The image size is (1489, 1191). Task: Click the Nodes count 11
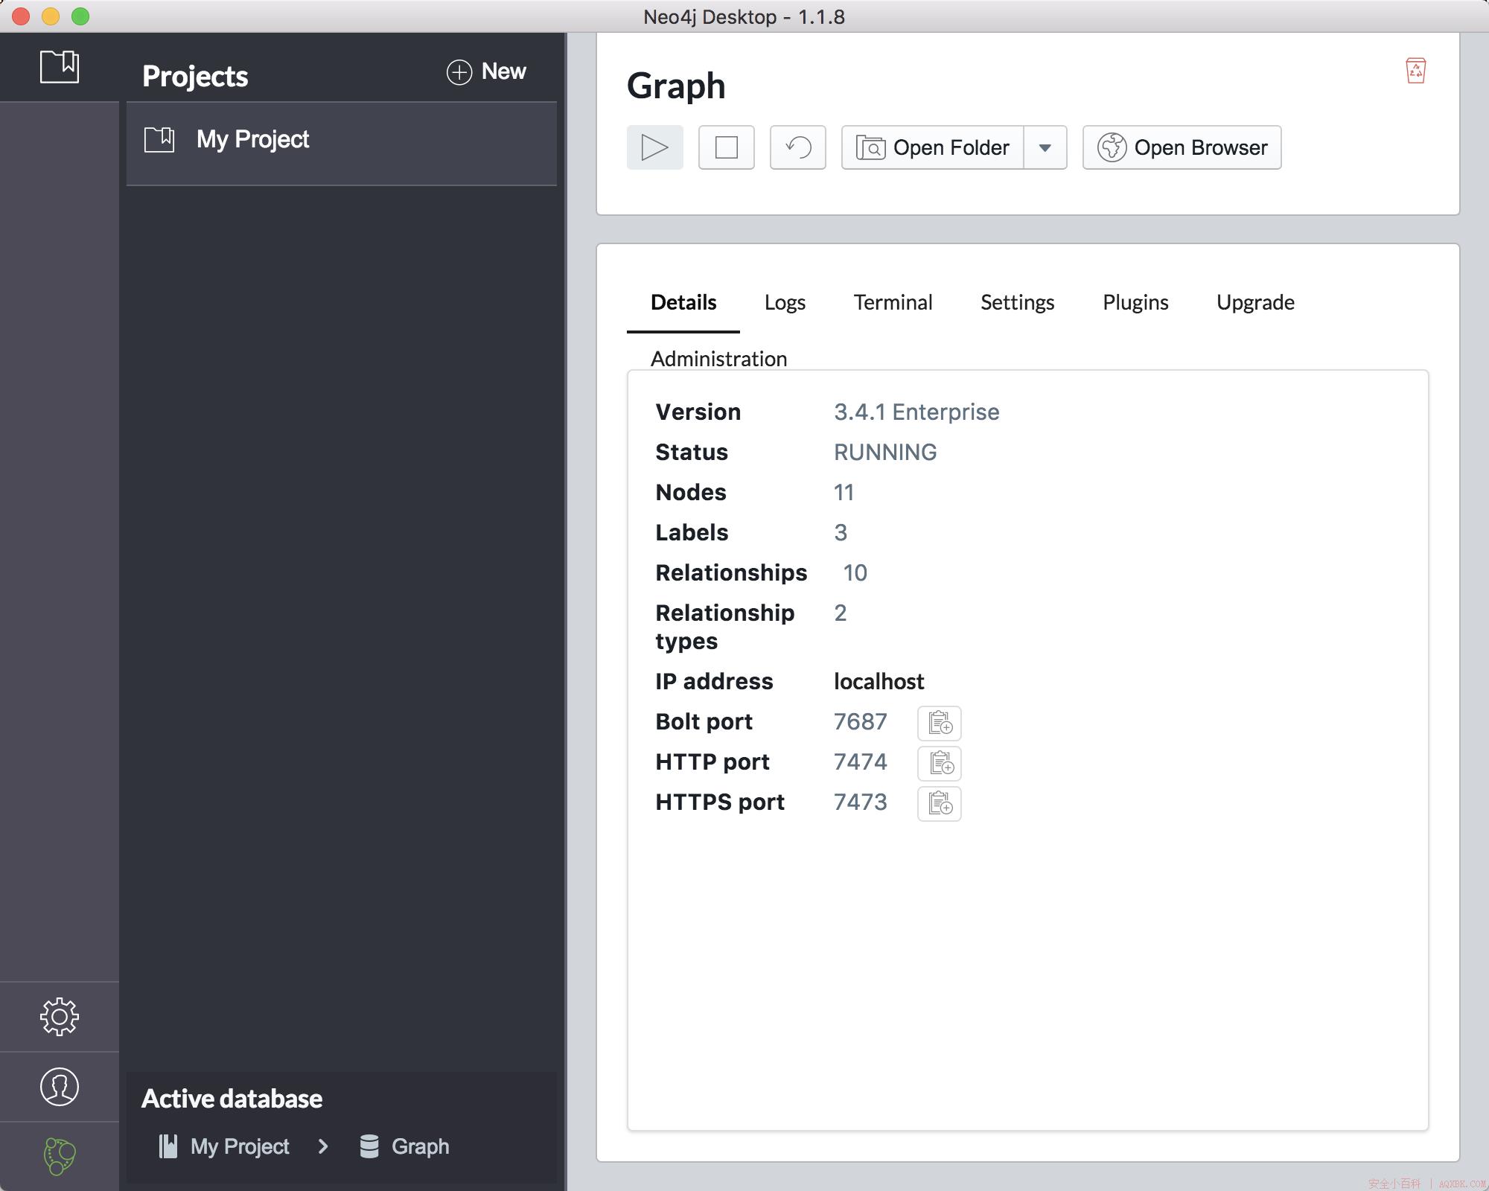[x=844, y=492]
